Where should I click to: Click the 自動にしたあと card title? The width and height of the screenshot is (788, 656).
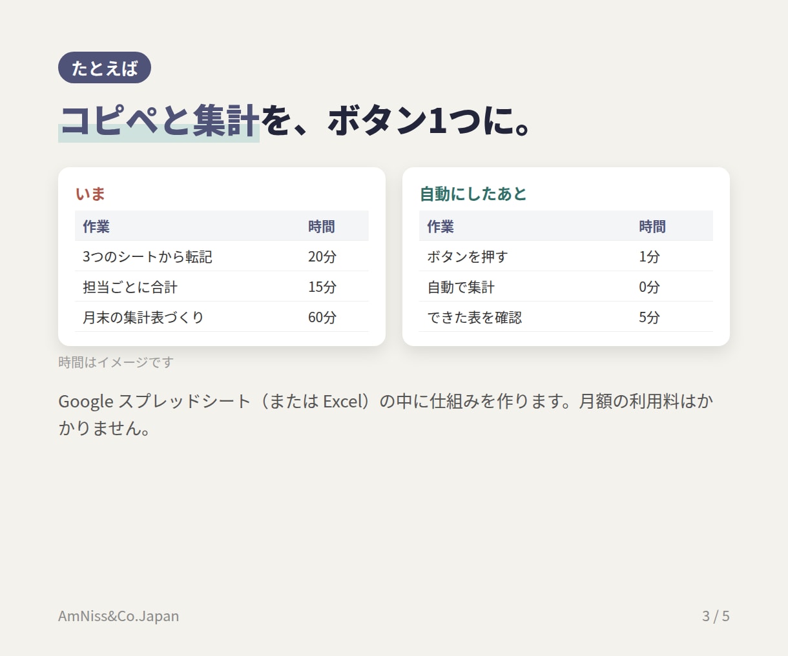click(473, 194)
